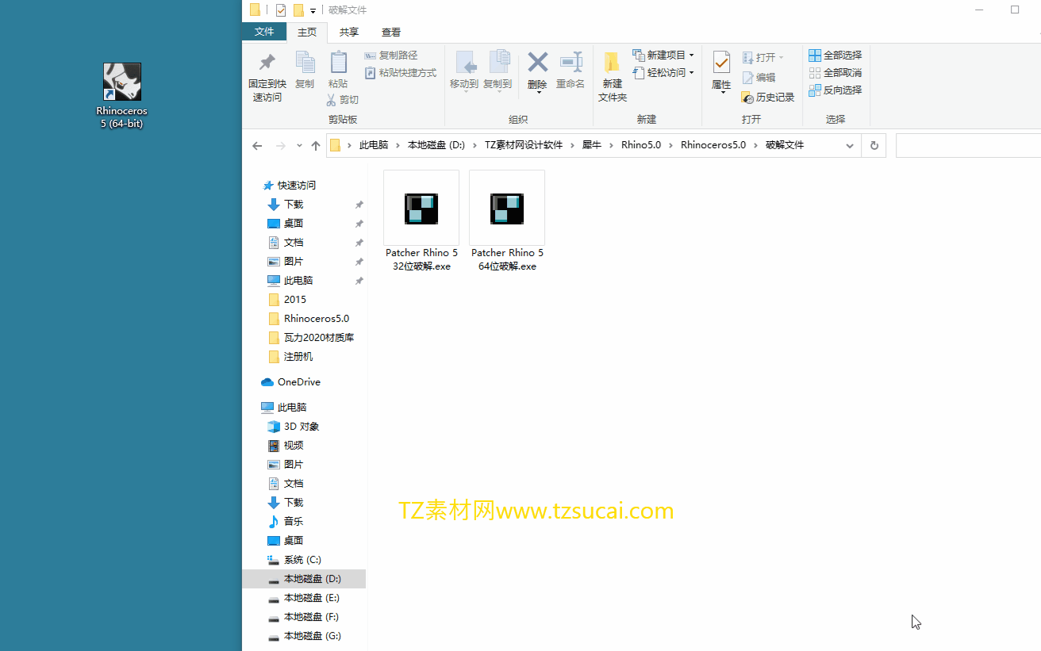The height and width of the screenshot is (651, 1041).
Task: Select 本地磁盘 (D:) in navigation pane
Action: tap(304, 579)
